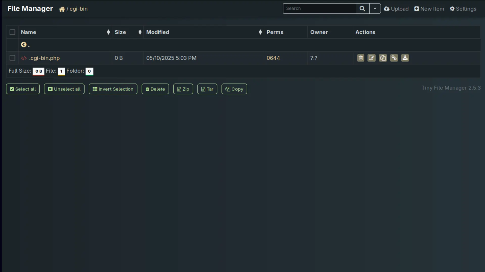Click the Folder count badge showing 0
485x272 pixels.
click(x=89, y=71)
